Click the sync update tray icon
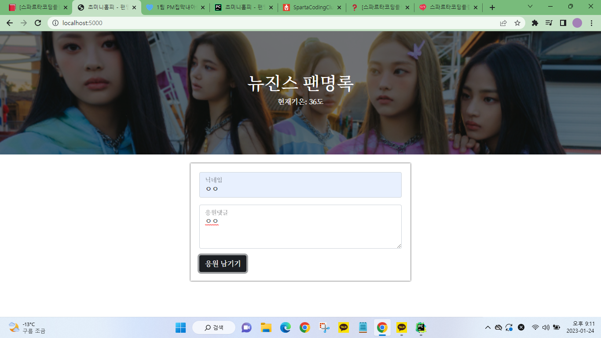 click(x=509, y=327)
